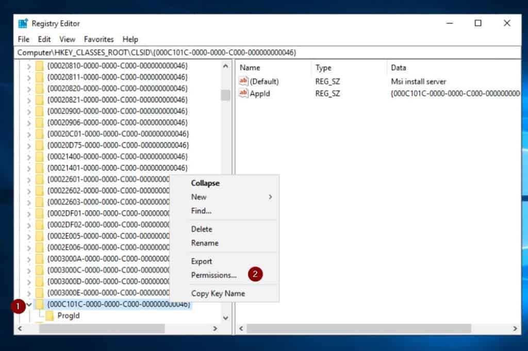This screenshot has height=351, width=528.
Task: Click folder icon of {00020821-0000-0000-C000-000000000046}
Action: [40, 100]
